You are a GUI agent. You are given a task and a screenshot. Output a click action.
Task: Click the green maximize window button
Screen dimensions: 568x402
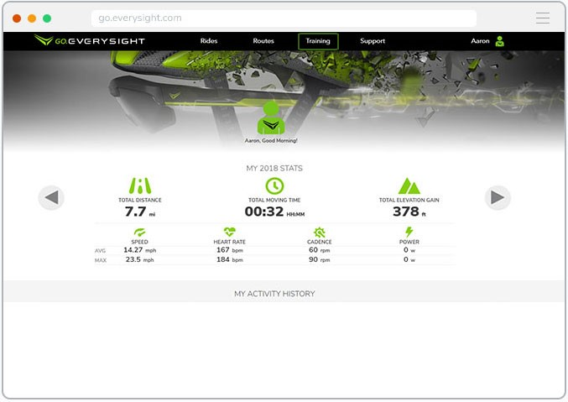47,18
